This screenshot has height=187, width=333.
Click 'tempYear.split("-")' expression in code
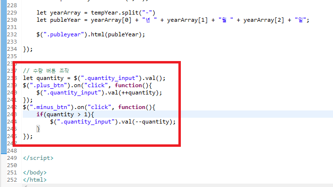[123, 13]
